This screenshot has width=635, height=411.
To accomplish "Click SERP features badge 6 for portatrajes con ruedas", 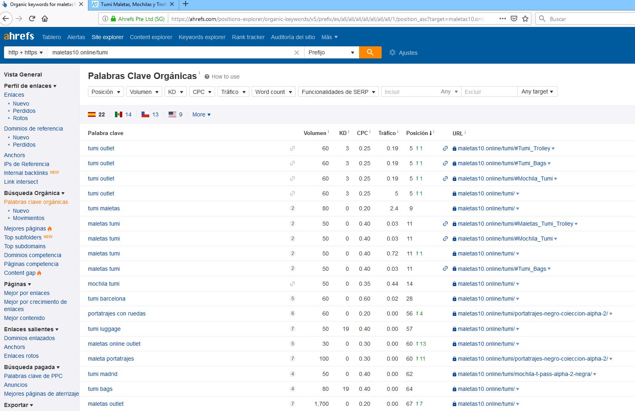I will tap(292, 313).
